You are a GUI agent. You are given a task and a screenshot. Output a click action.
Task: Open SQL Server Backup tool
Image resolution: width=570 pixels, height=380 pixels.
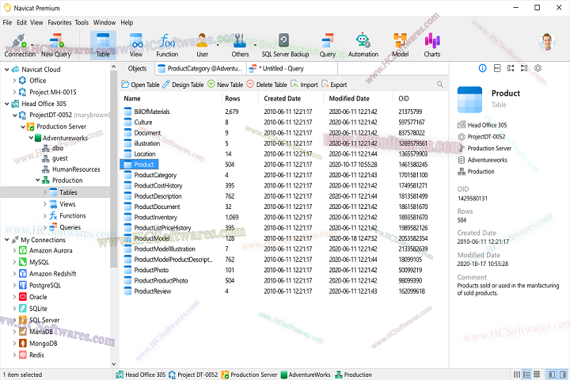tap(285, 45)
